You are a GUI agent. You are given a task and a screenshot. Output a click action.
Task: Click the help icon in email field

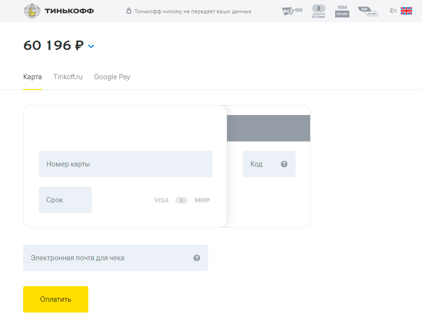(x=197, y=258)
